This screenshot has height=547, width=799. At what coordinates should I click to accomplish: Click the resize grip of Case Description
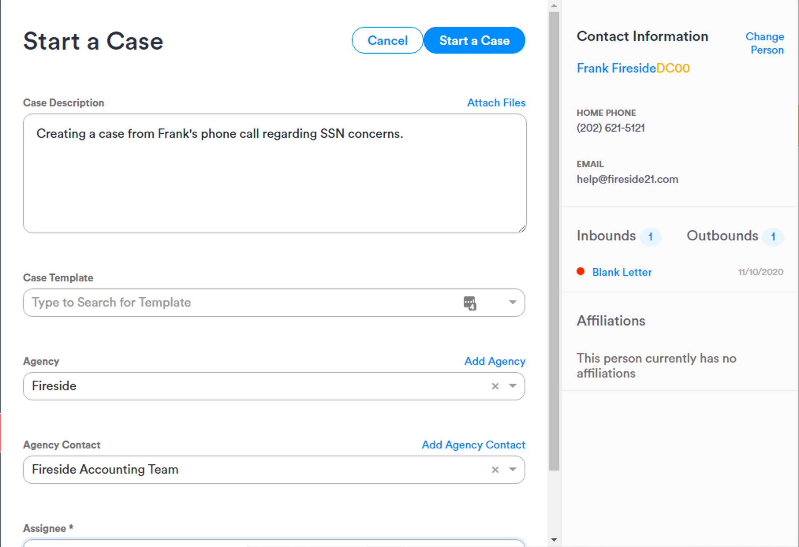[x=522, y=229]
